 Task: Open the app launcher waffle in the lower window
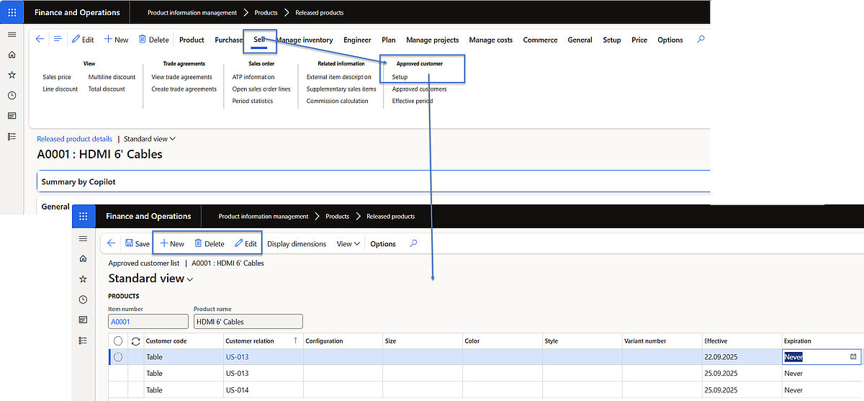coord(83,216)
